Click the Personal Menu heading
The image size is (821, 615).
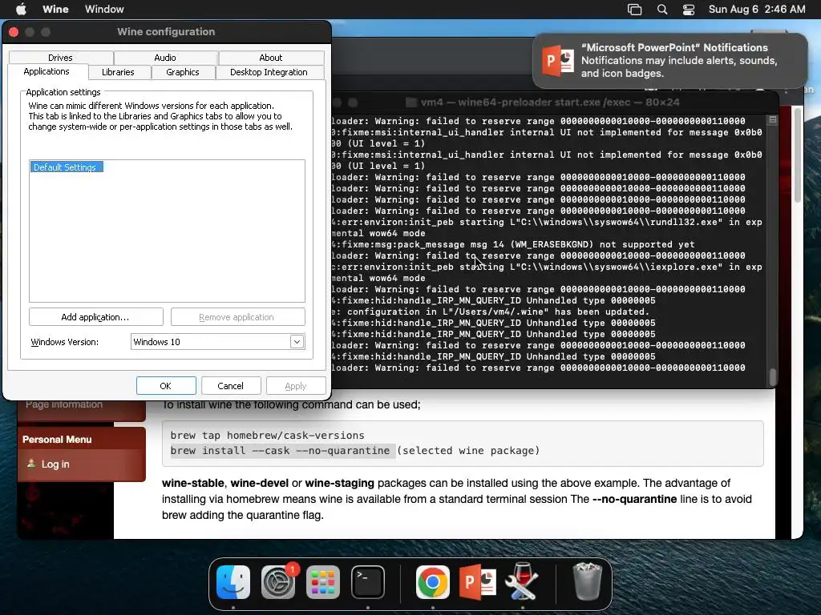tap(57, 440)
